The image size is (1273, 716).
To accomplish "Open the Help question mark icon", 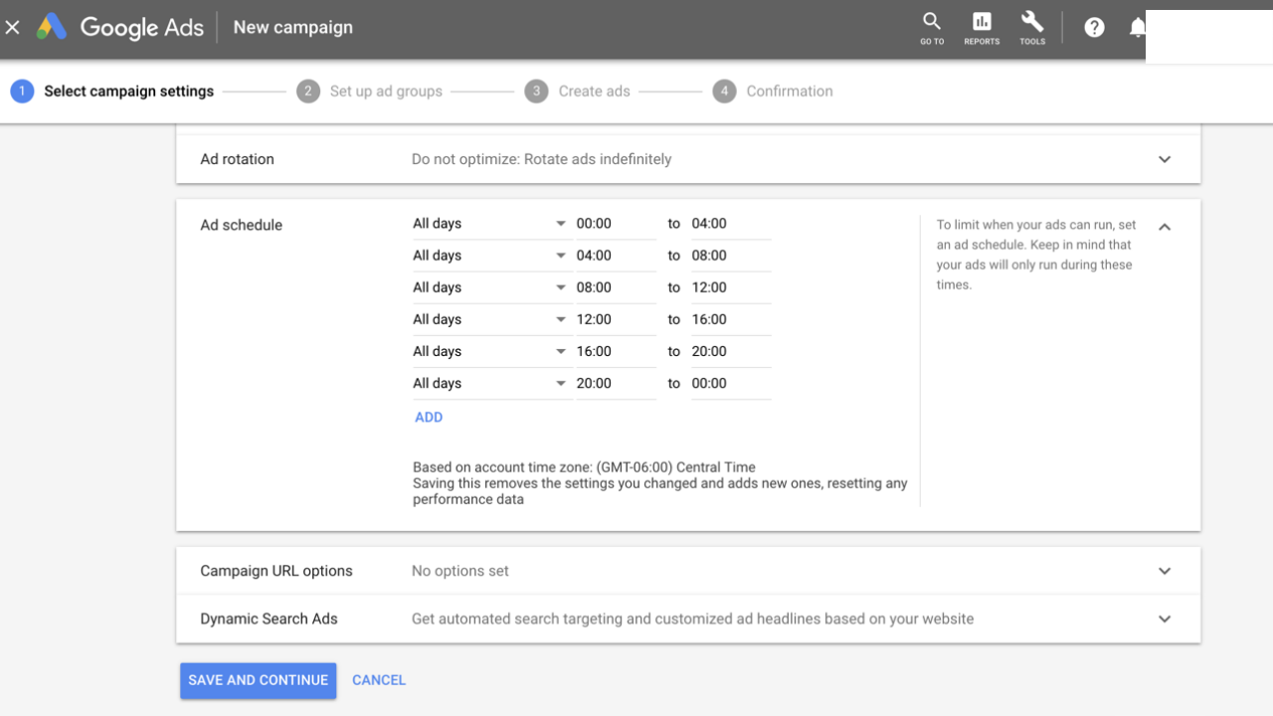I will (x=1094, y=28).
